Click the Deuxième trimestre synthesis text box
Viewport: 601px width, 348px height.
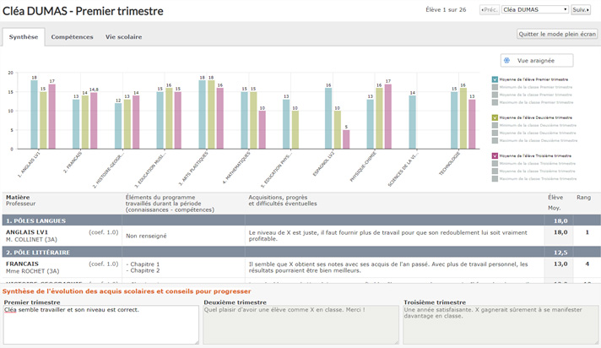coord(300,324)
